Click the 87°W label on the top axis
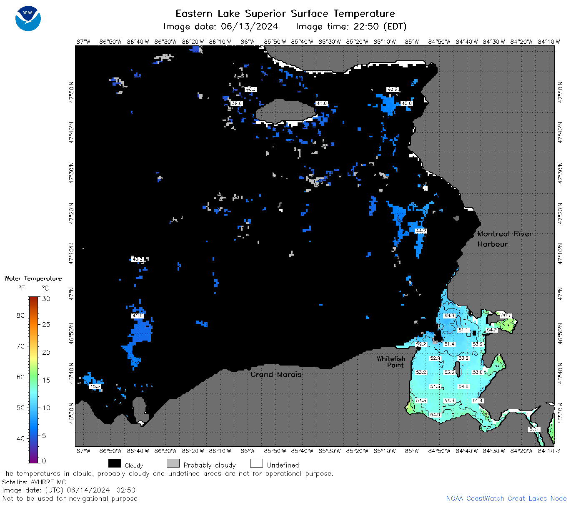 [x=83, y=42]
